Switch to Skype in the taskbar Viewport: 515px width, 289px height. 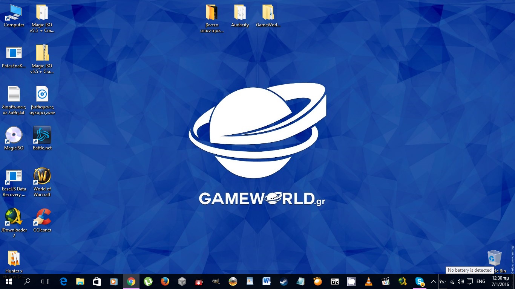(x=419, y=281)
